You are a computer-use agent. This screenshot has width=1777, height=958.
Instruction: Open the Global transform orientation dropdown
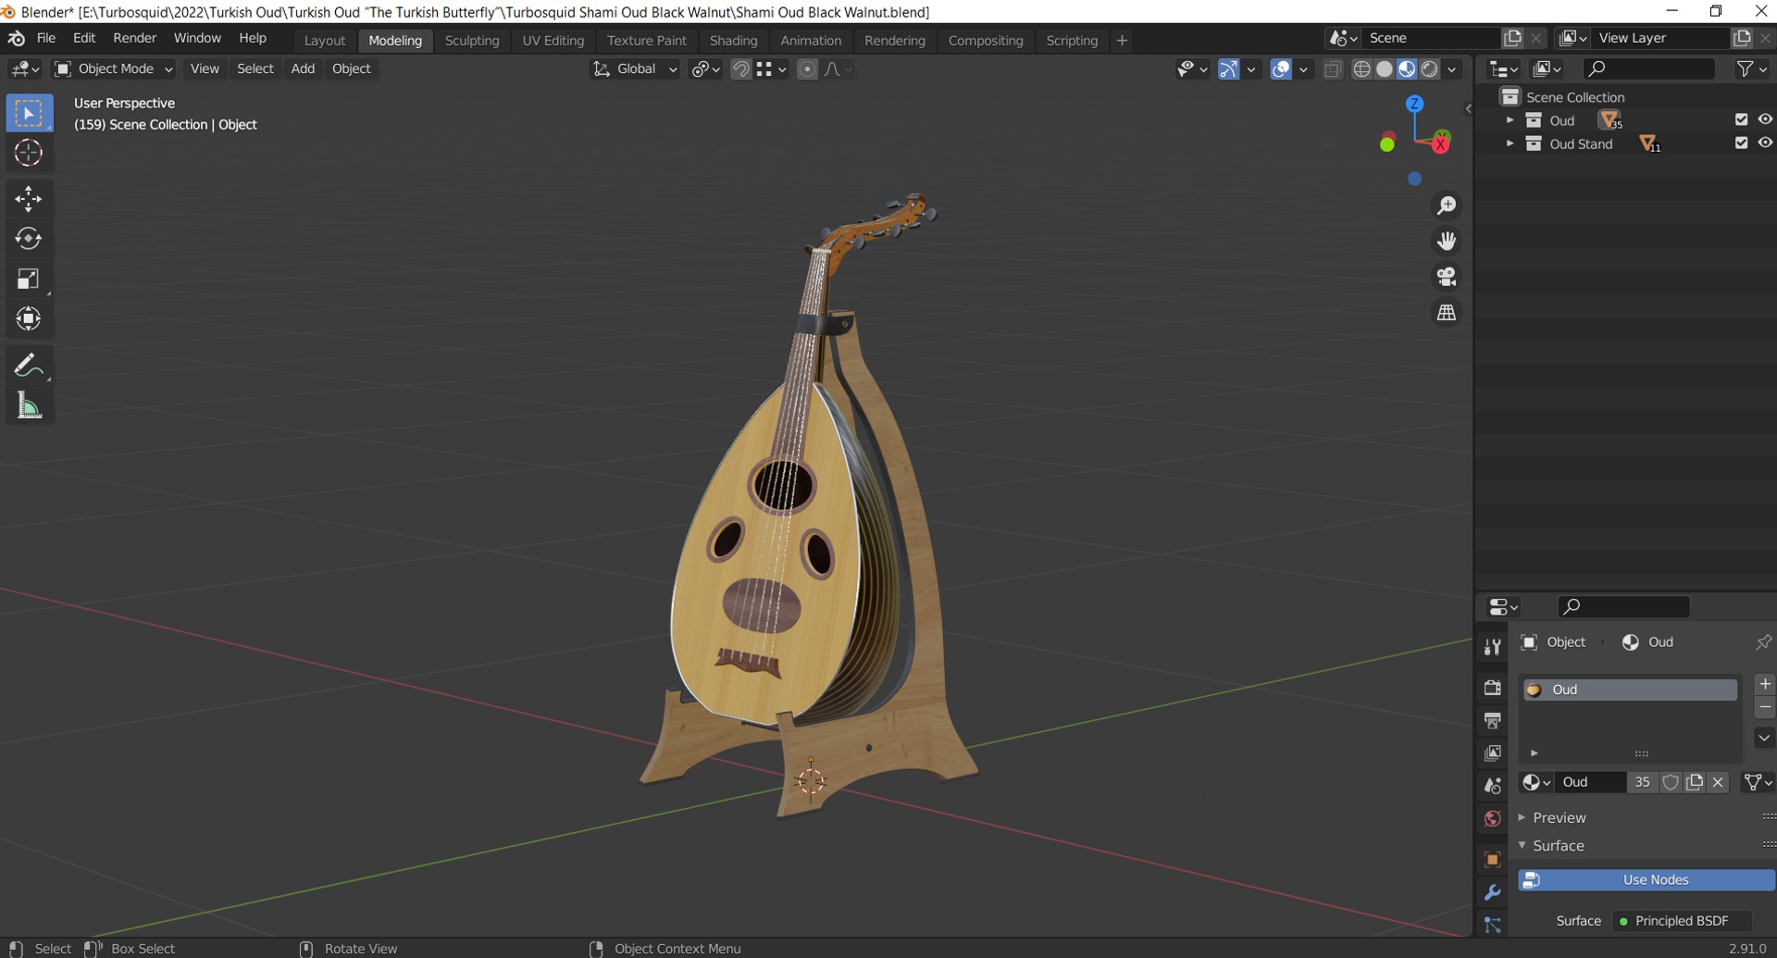[x=635, y=68]
